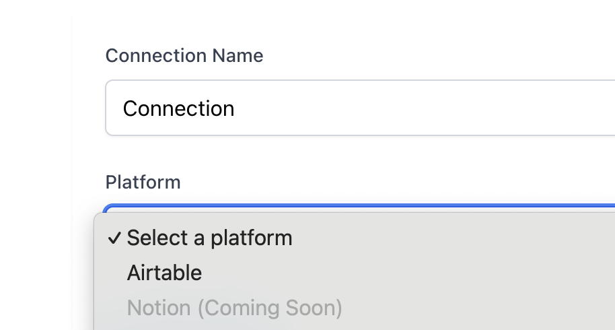Keep the default "Select a platform" choice
615x330 pixels.
tap(209, 238)
